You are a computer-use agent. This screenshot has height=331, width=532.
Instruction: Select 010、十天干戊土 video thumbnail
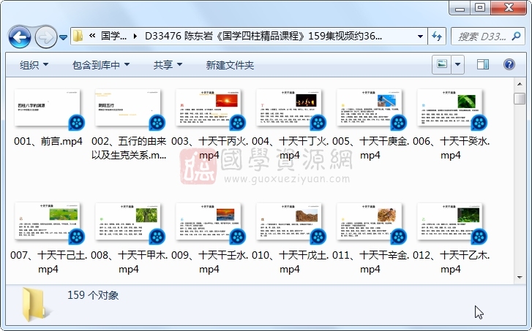coord(289,223)
